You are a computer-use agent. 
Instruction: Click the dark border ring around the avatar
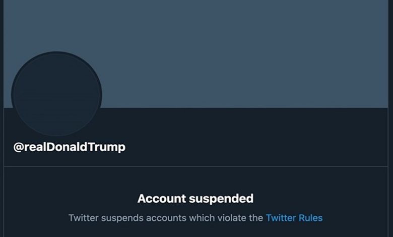[56, 52]
